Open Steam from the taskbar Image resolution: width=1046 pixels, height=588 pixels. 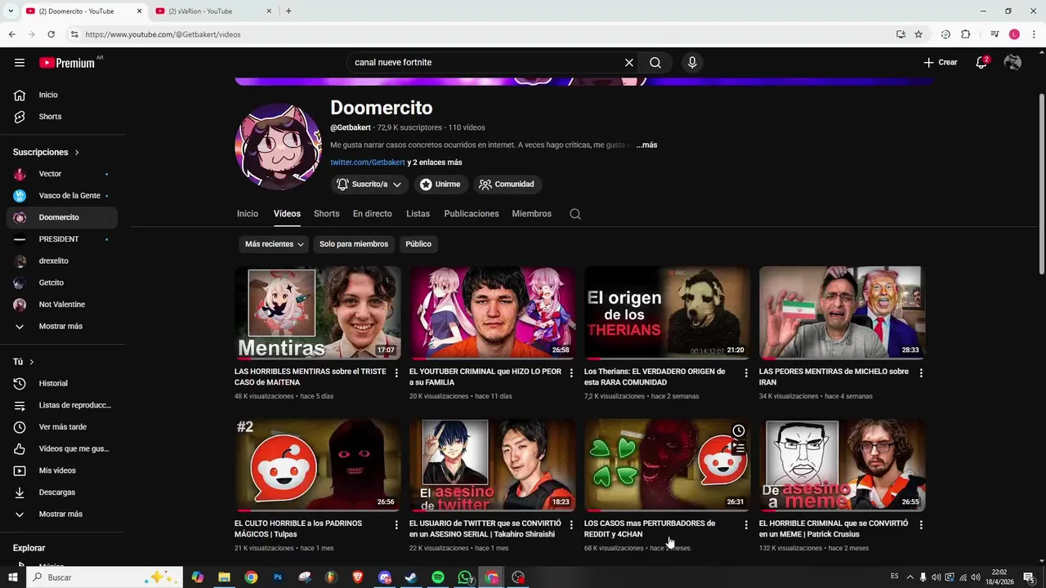point(411,577)
